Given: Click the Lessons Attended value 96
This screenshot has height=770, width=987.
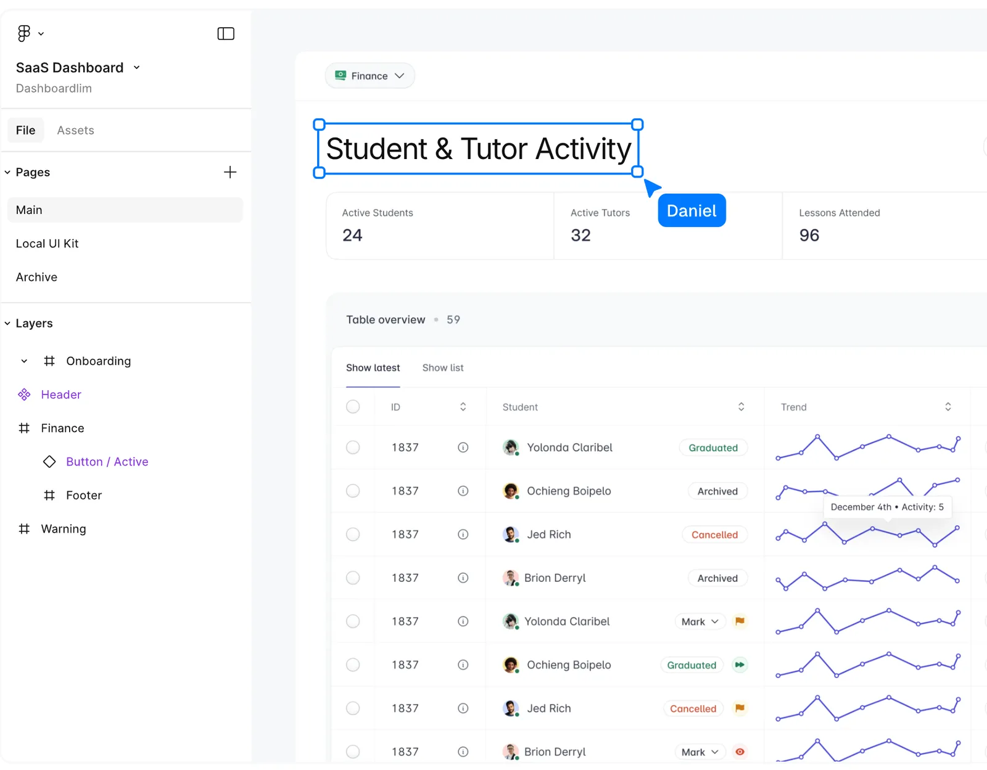Looking at the screenshot, I should click(809, 236).
